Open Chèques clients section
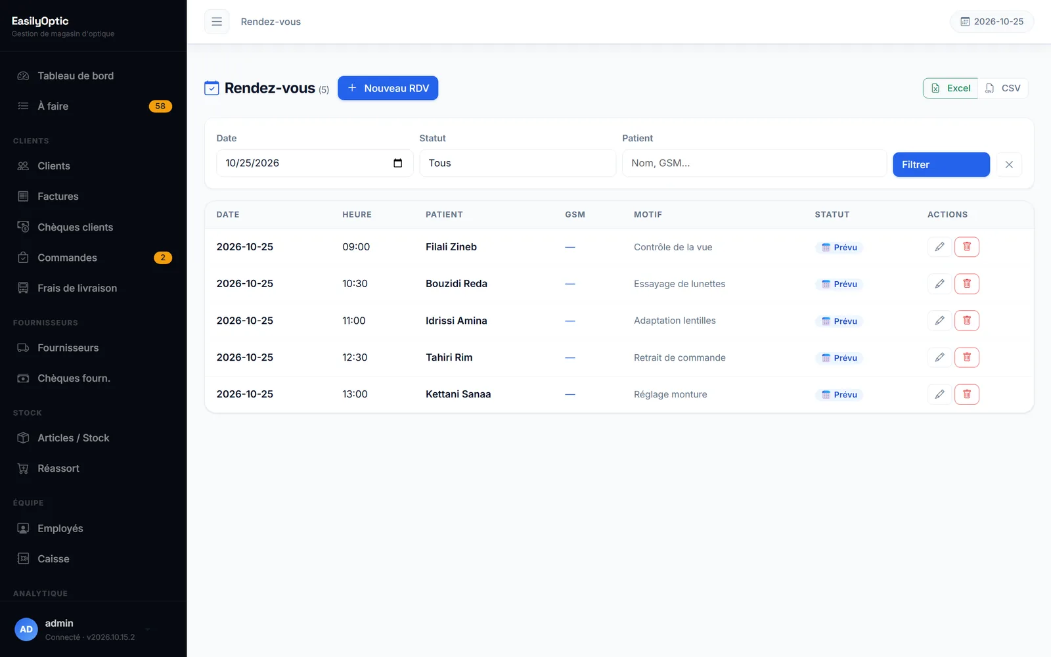The width and height of the screenshot is (1051, 657). coord(93,227)
